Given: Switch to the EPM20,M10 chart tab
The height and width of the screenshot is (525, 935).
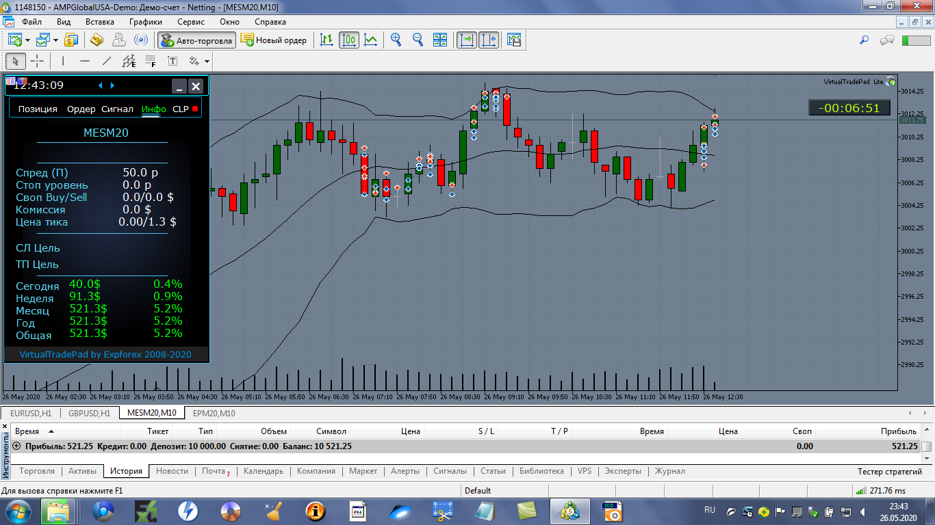Looking at the screenshot, I should point(214,413).
